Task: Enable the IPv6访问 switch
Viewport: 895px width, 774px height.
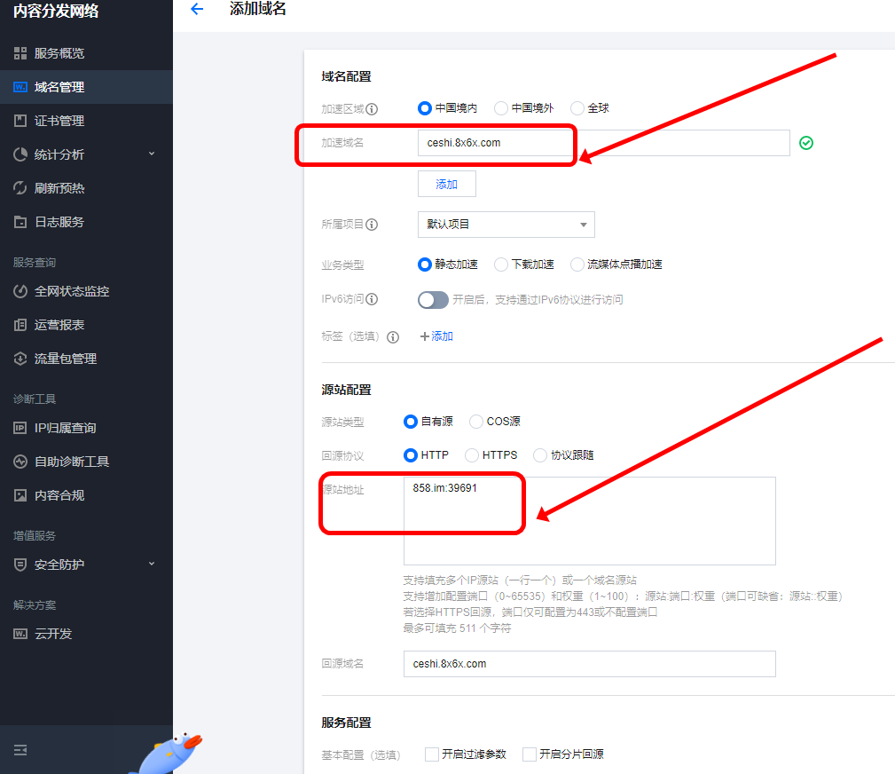Action: [433, 299]
